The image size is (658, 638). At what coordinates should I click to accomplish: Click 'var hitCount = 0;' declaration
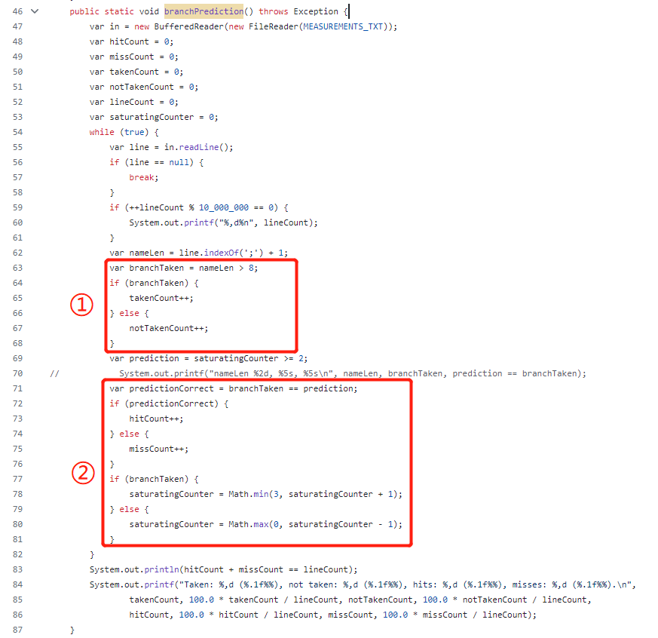coord(131,41)
